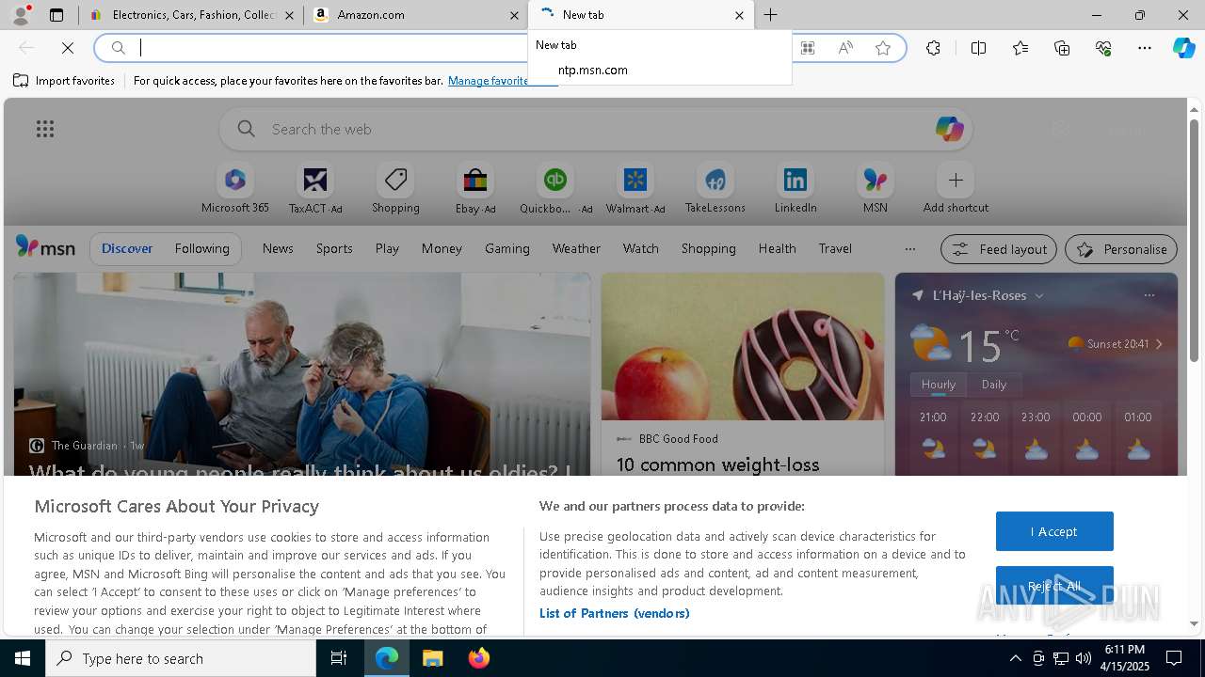1205x677 pixels.
Task: Select the New tab browser tab
Action: [640, 15]
